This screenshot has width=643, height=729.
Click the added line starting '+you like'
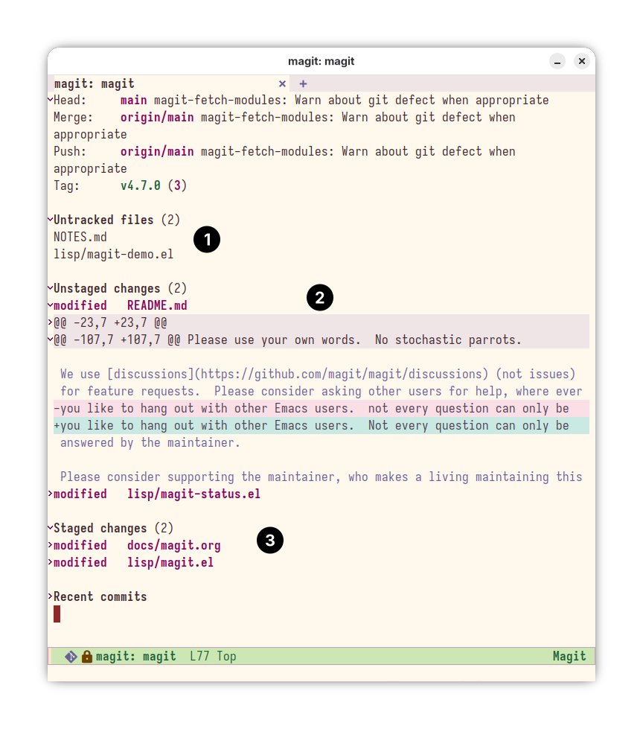[x=321, y=425]
